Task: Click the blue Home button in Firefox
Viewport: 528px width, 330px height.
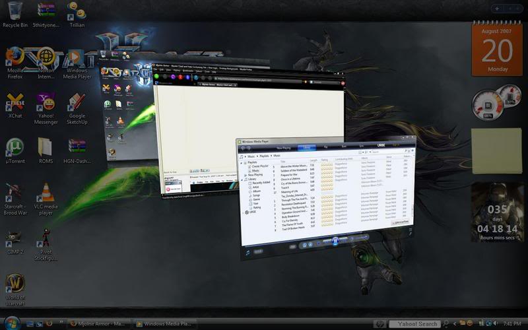Action: (188, 77)
